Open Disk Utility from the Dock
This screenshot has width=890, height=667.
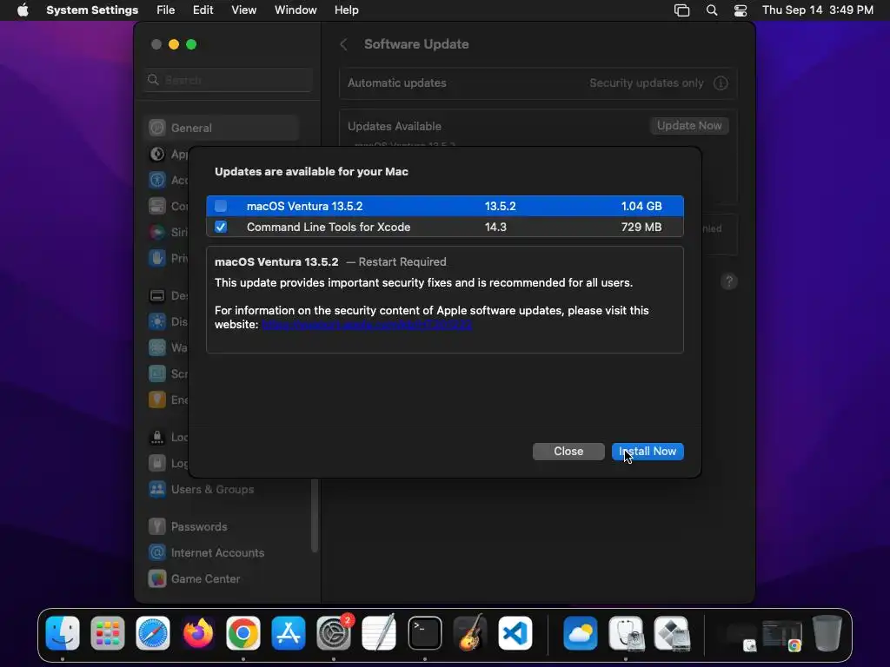(x=626, y=633)
